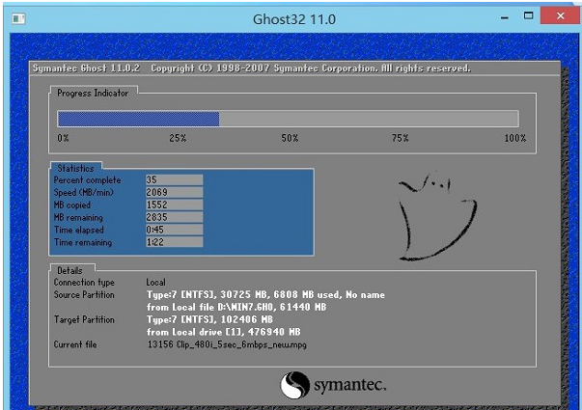Select the MB copied value field

174,205
